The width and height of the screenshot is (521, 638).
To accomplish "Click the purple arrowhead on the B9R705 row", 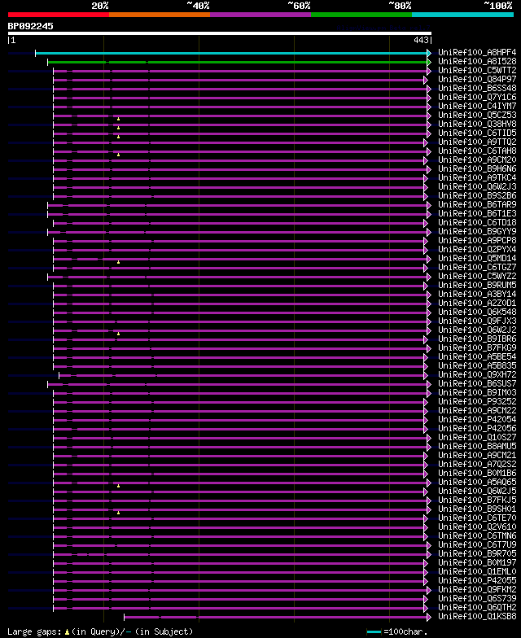I will (x=429, y=555).
